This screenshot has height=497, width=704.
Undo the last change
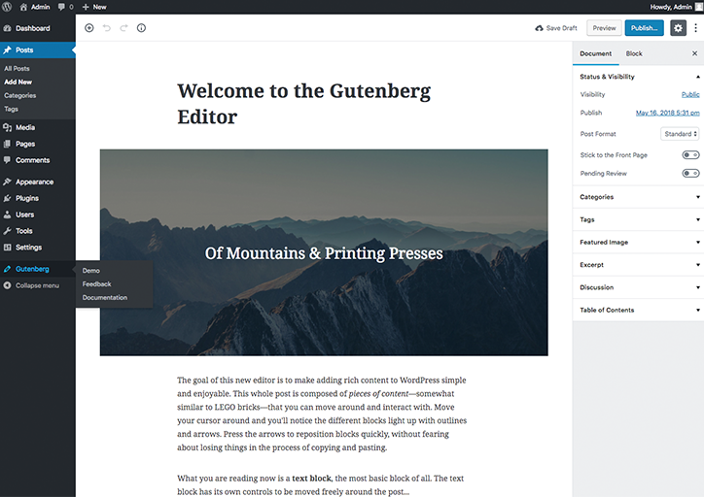point(106,28)
